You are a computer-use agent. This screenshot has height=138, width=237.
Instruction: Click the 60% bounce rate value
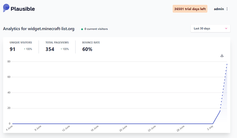[87, 49]
